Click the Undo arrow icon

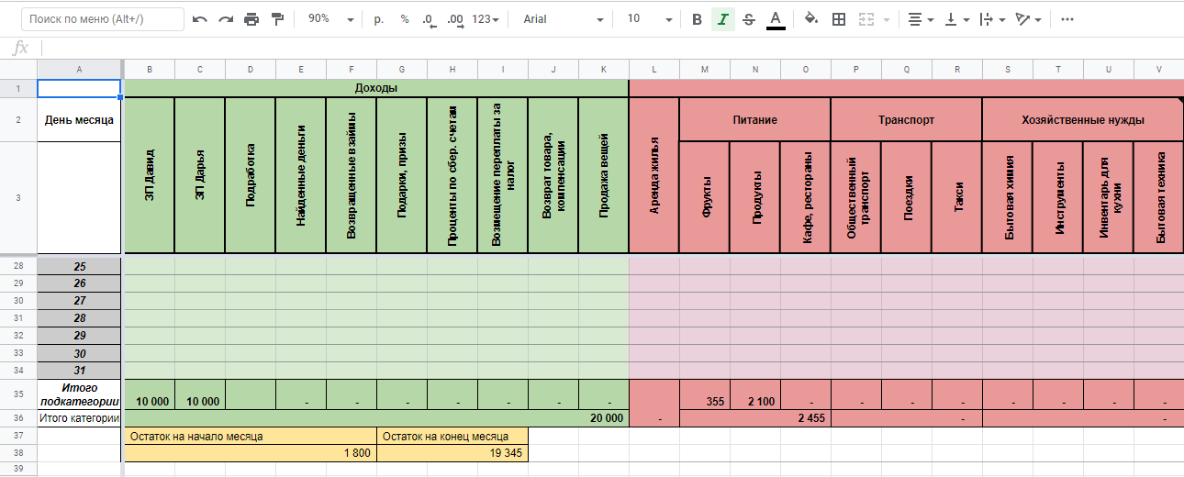[x=200, y=19]
